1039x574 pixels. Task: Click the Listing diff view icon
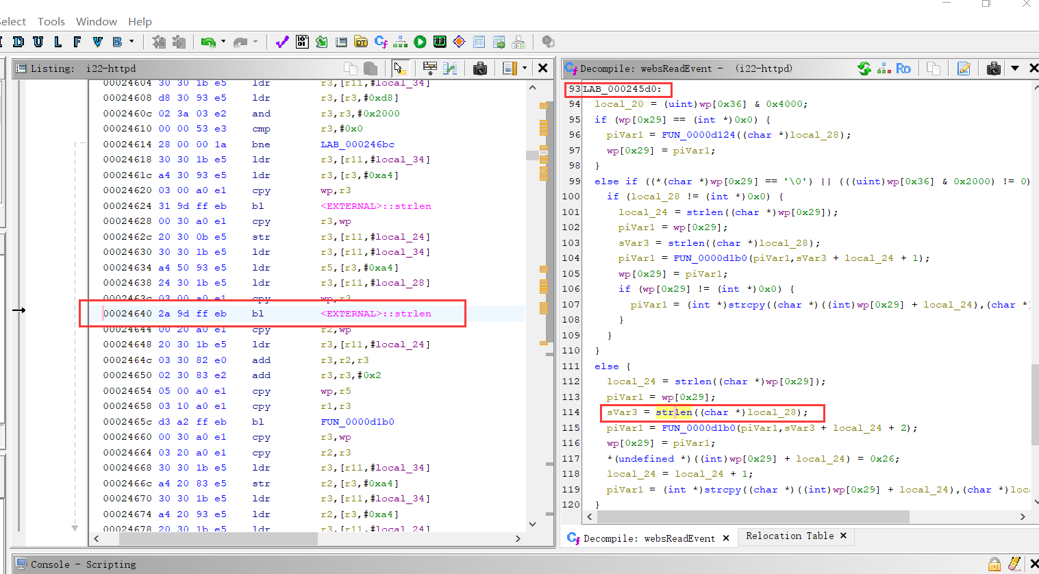pos(450,68)
